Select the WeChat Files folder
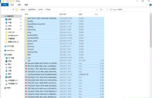 coord(64,52)
